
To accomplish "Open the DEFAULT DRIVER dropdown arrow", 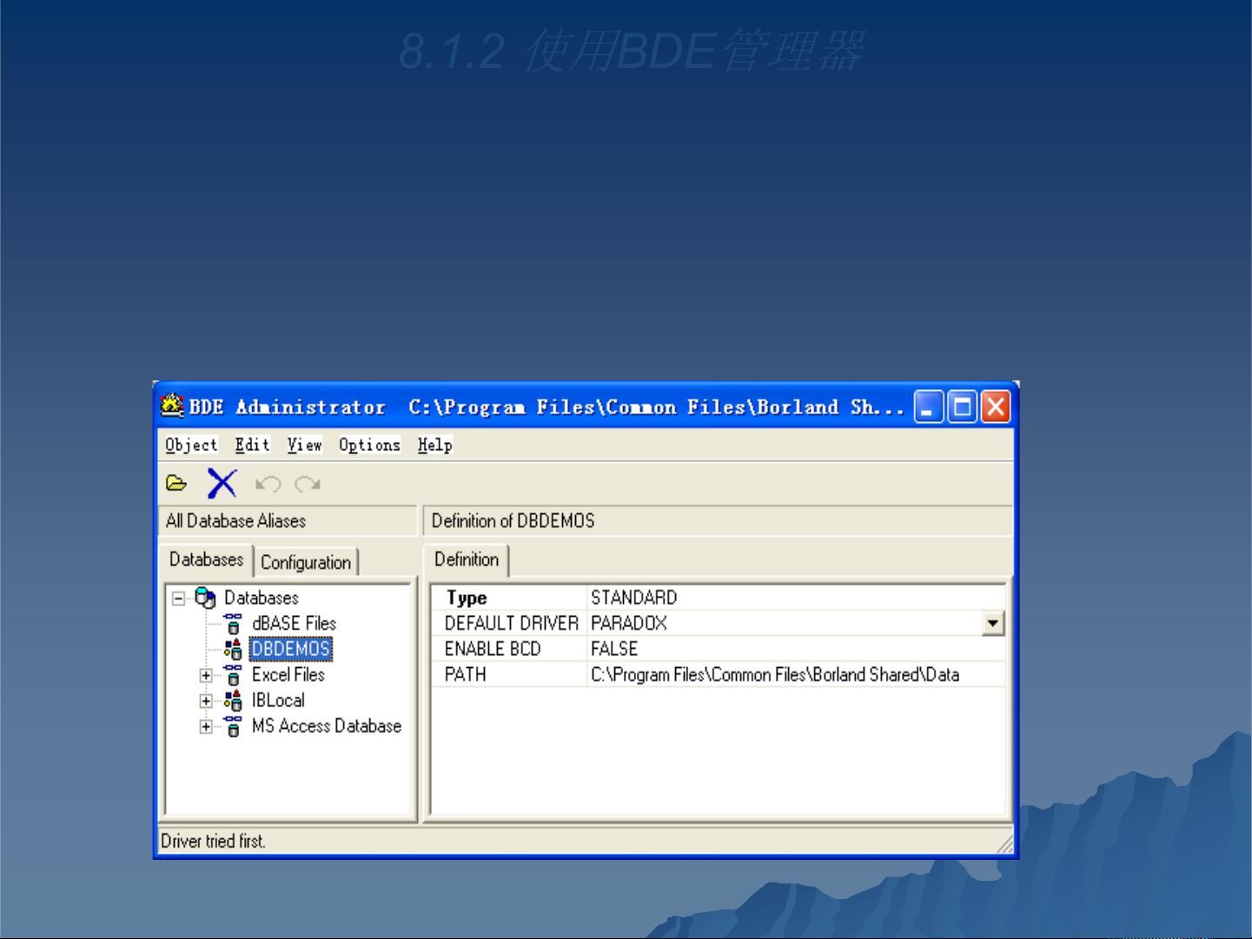I will pos(993,623).
